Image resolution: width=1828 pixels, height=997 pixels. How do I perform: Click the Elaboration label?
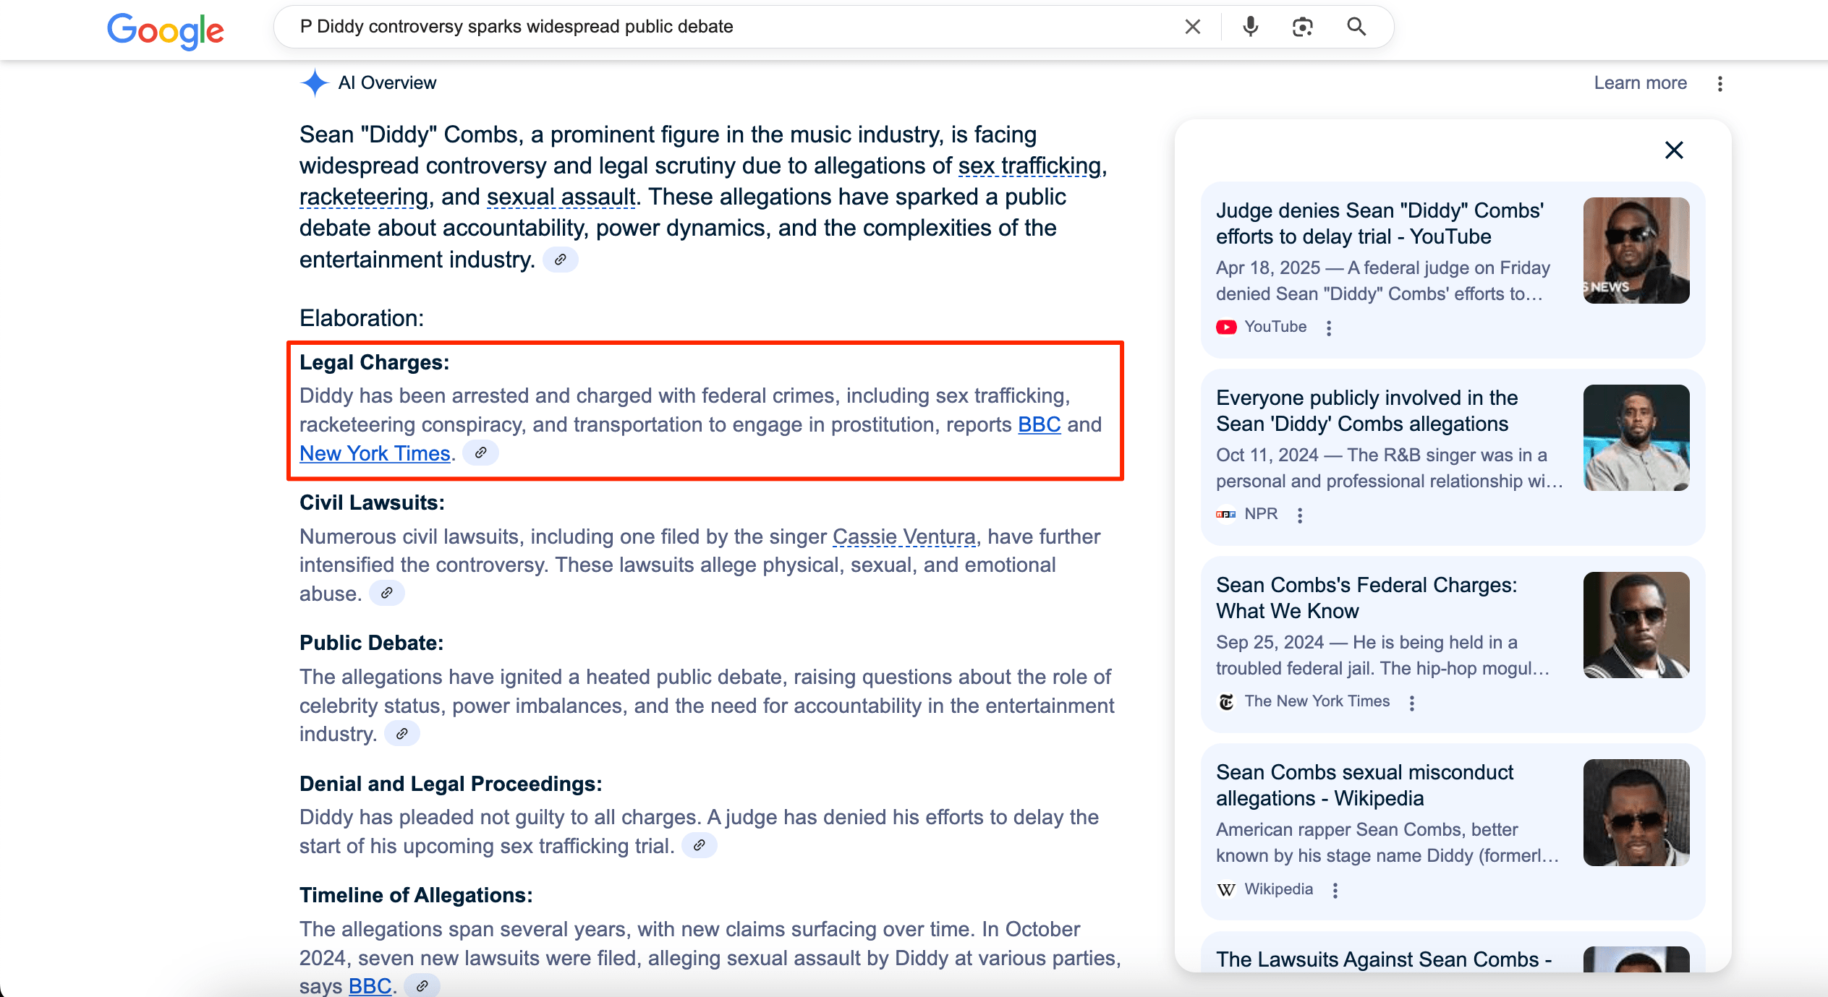click(362, 318)
